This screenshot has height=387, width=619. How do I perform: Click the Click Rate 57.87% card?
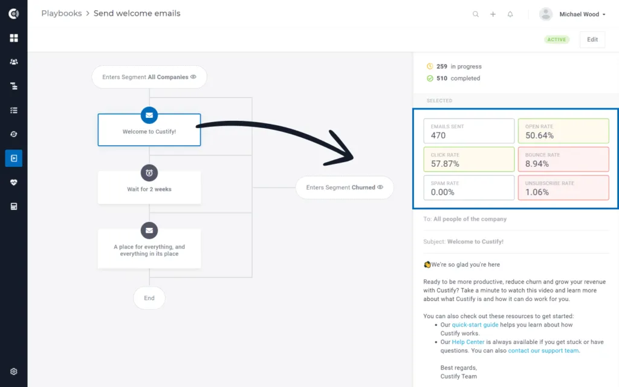tap(469, 160)
